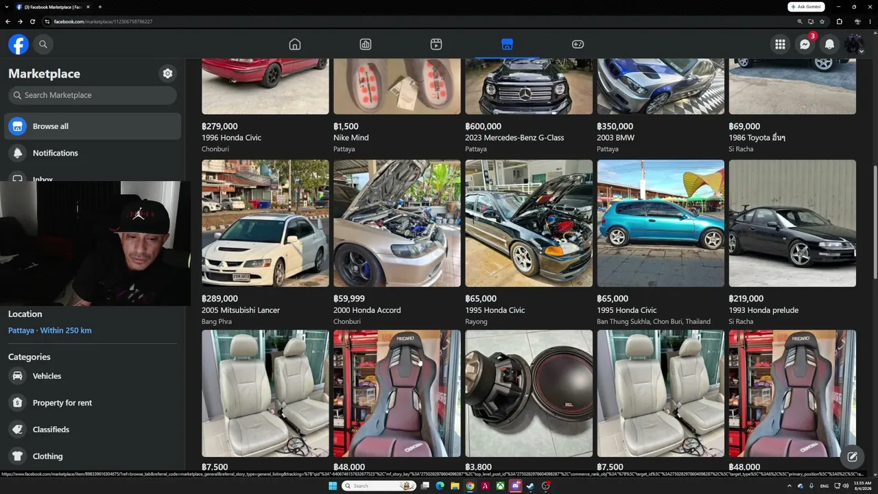This screenshot has width=878, height=494.
Task: Select Browse all in sidebar
Action: click(93, 126)
